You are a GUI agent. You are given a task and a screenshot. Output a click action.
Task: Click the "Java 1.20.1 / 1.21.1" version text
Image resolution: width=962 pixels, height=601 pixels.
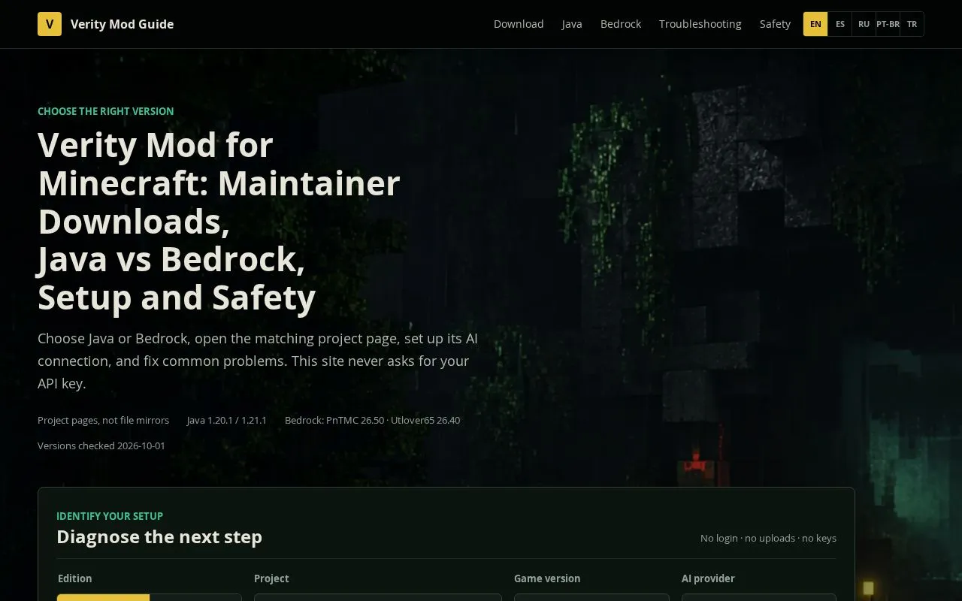tap(227, 420)
